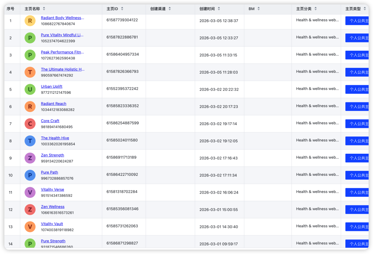The image size is (373, 254).
Task: Open the Vitality Vault page link
Action: click(x=52, y=224)
